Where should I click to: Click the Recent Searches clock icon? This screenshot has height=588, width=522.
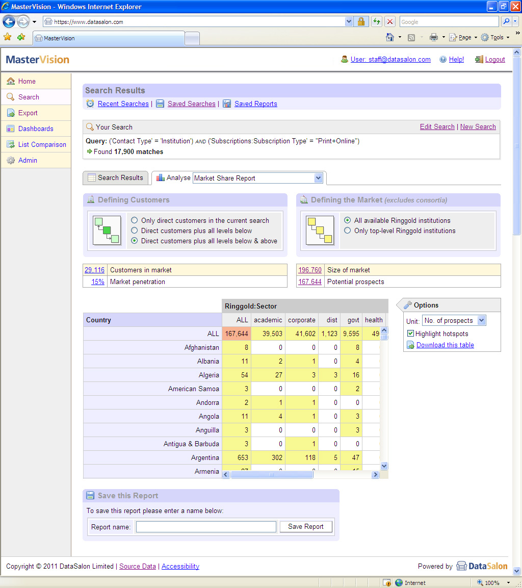pyautogui.click(x=90, y=104)
